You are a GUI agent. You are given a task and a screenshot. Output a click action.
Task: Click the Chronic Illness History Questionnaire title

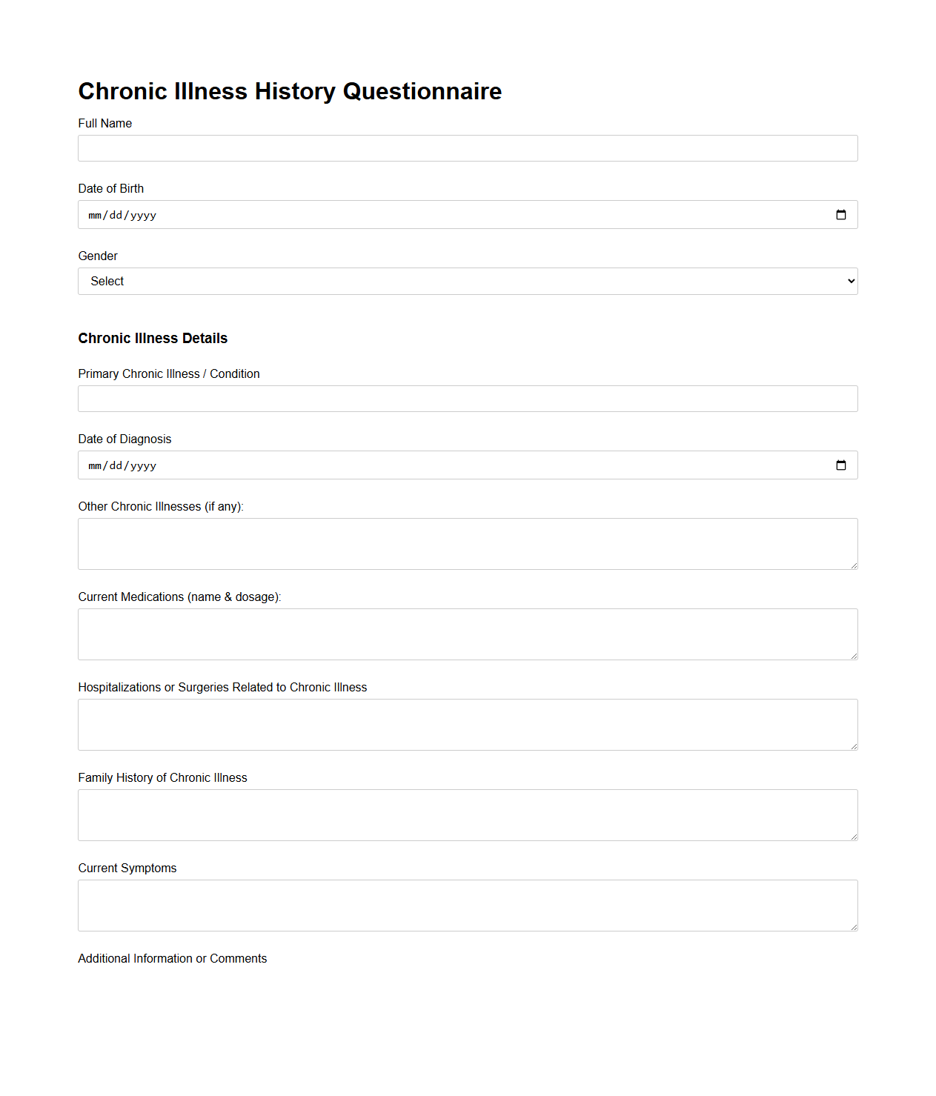[x=290, y=91]
